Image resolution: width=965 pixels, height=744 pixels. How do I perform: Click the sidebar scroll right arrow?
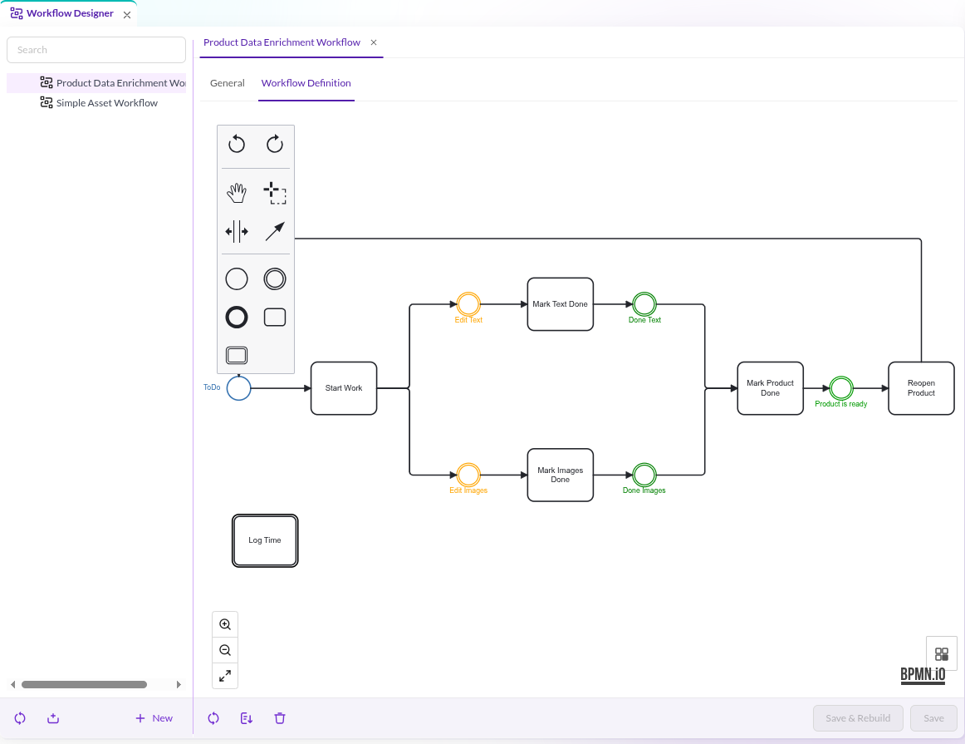pos(179,684)
